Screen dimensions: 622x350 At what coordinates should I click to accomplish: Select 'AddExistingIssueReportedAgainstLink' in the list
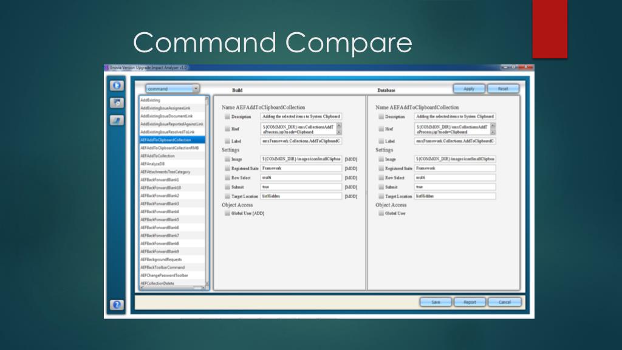point(172,124)
